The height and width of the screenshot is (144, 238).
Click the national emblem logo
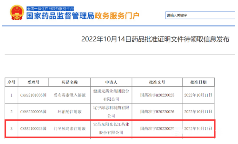[14, 14]
